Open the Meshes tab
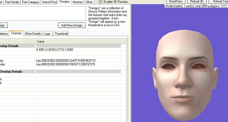 pos(78,2)
